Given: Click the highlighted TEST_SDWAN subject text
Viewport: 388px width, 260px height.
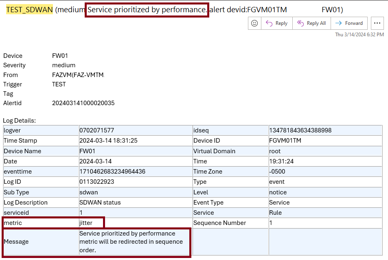Looking at the screenshot, I should (29, 9).
